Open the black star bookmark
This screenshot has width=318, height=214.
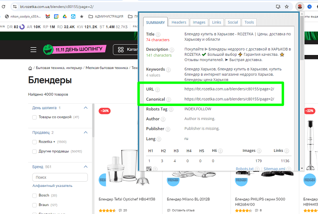[x=81, y=16]
